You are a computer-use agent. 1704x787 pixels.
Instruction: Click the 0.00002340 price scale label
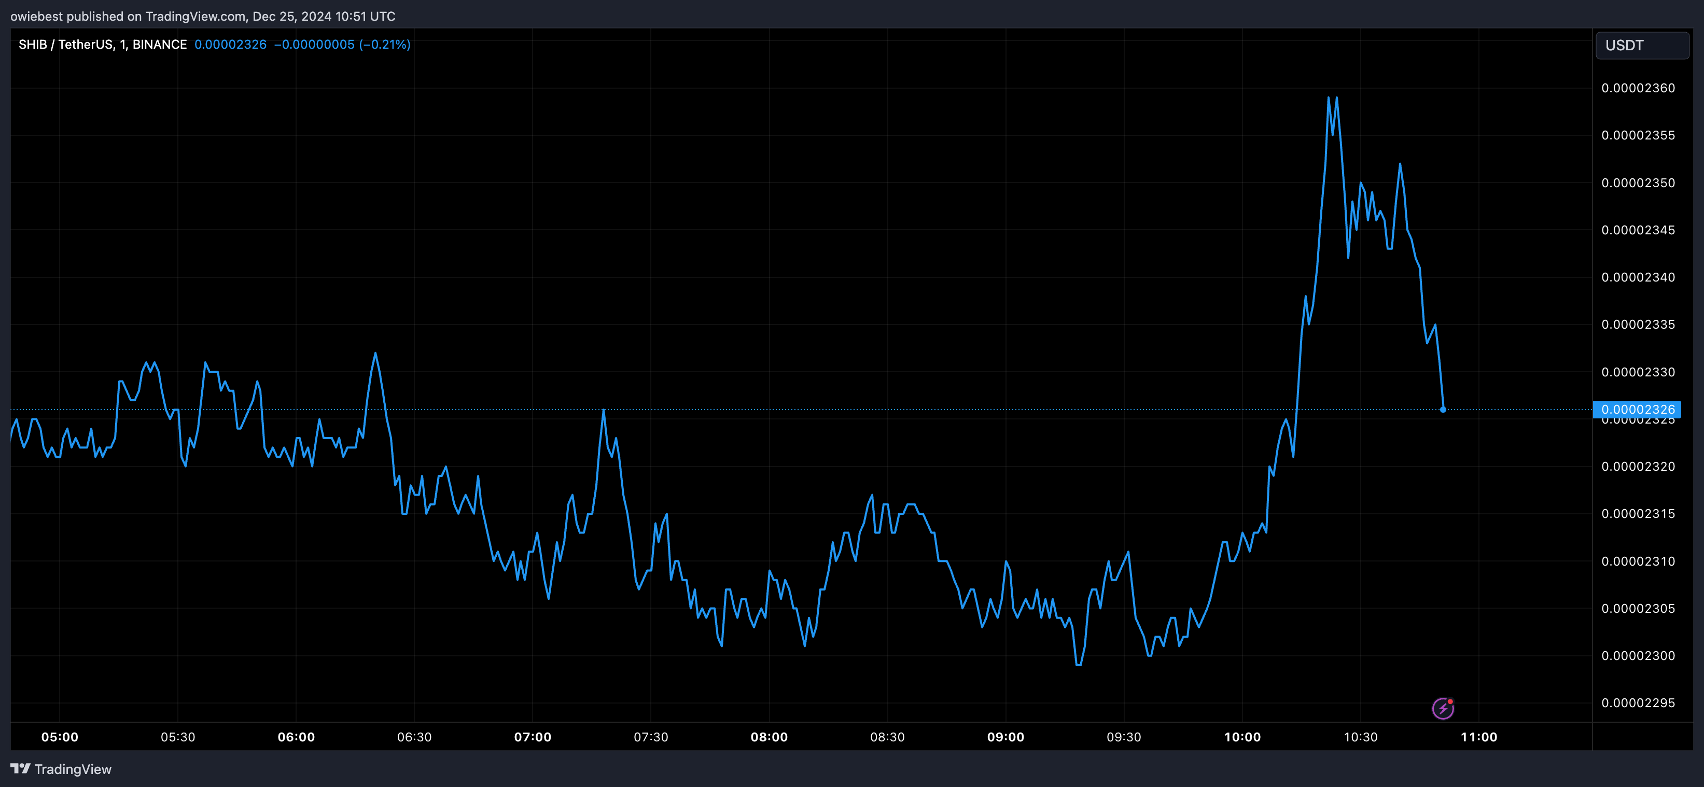1638,277
